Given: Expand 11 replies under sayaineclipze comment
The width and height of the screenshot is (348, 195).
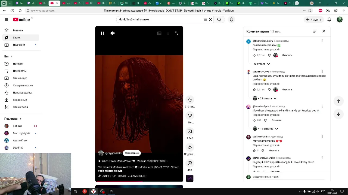Looking at the screenshot, I should coord(265,129).
